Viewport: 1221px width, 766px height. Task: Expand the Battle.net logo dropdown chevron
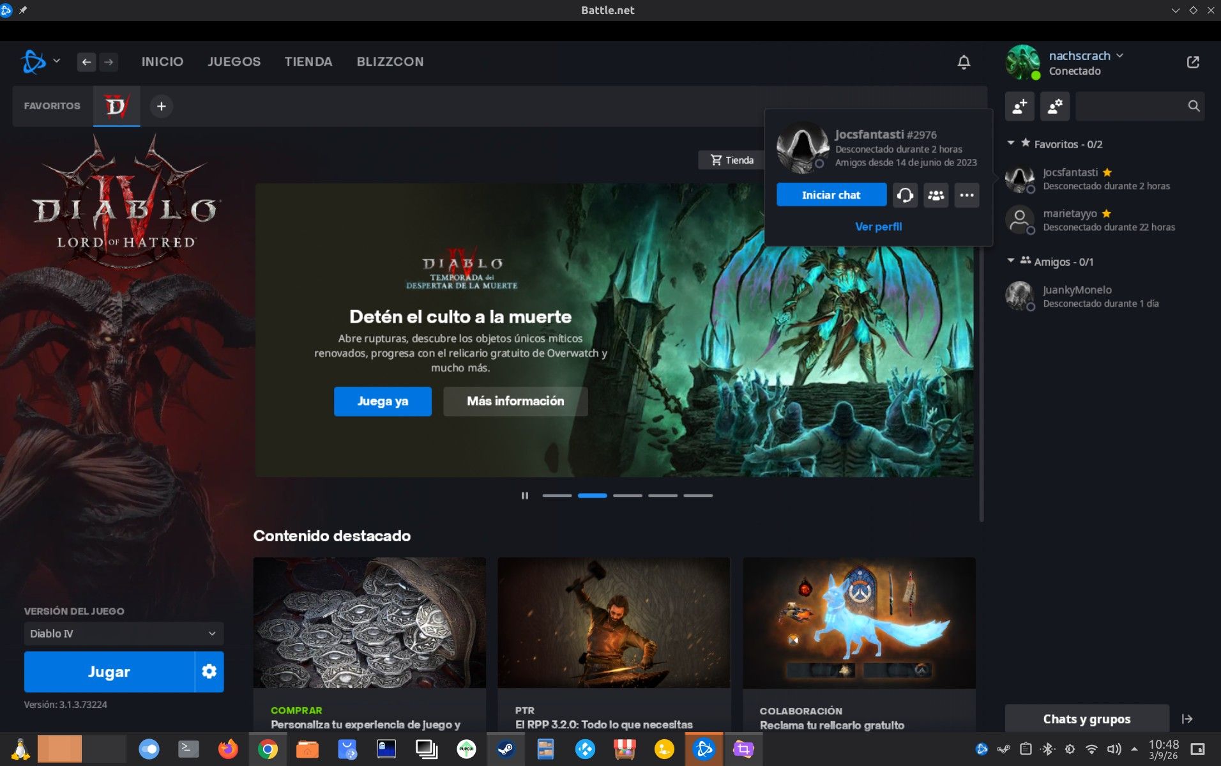point(56,61)
